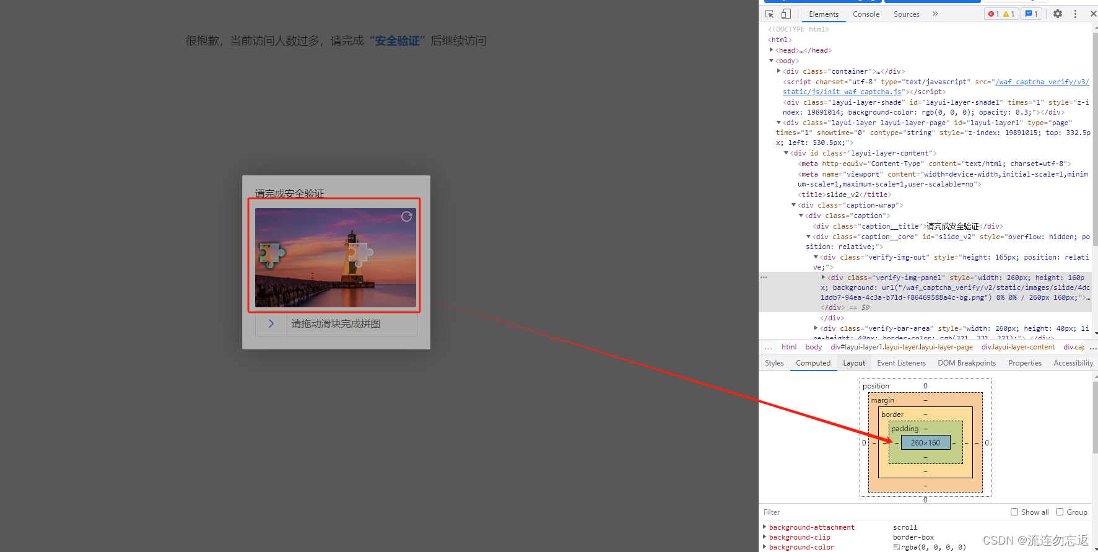Show more DevTools panels with the chevron
The width and height of the screenshot is (1098, 552).
pyautogui.click(x=935, y=14)
